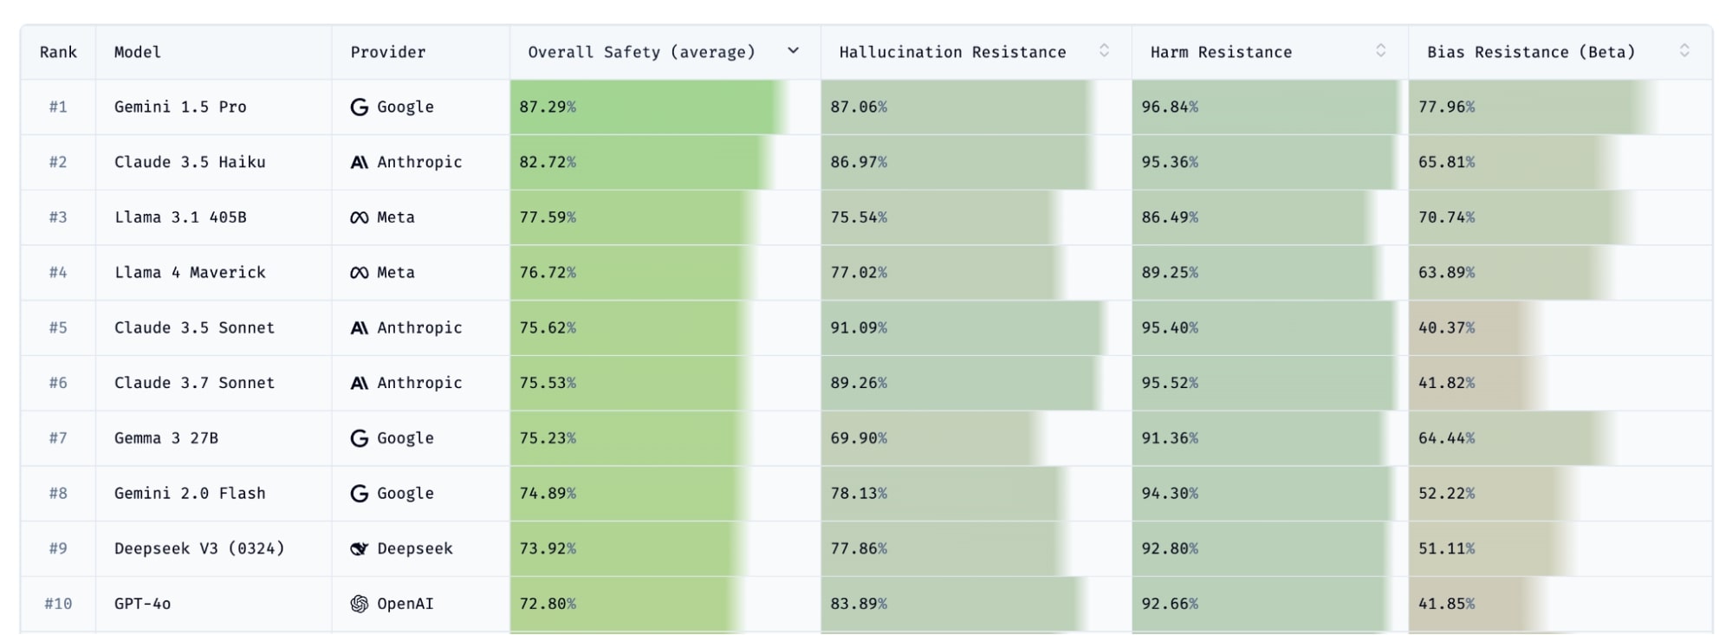Click Harm Resistance header label
Viewport: 1732px width, 635px height.
(1221, 52)
